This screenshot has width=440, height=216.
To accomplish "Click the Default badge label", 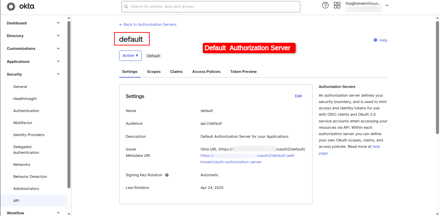I will [x=153, y=56].
